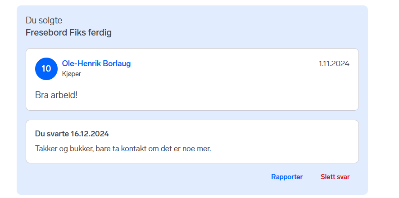Click the word solgte above the title
This screenshot has height=198, width=399.
point(50,20)
